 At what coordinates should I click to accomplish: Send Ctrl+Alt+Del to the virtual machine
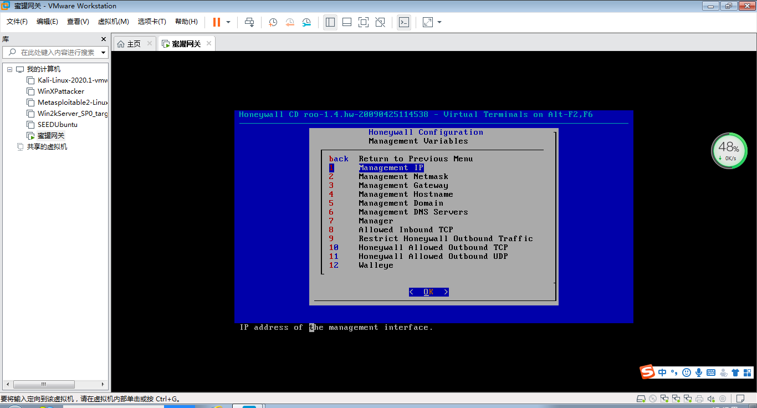[x=249, y=22]
